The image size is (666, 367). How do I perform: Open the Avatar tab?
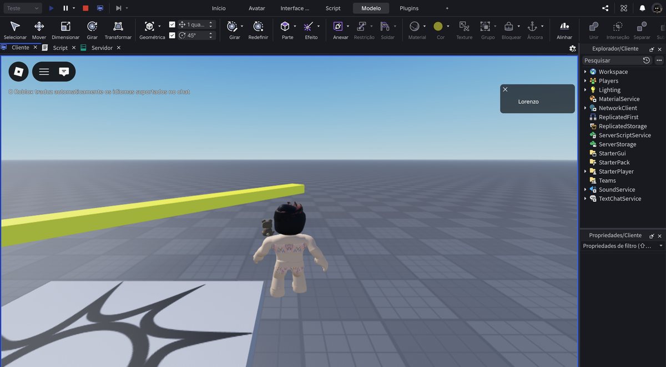(256, 8)
